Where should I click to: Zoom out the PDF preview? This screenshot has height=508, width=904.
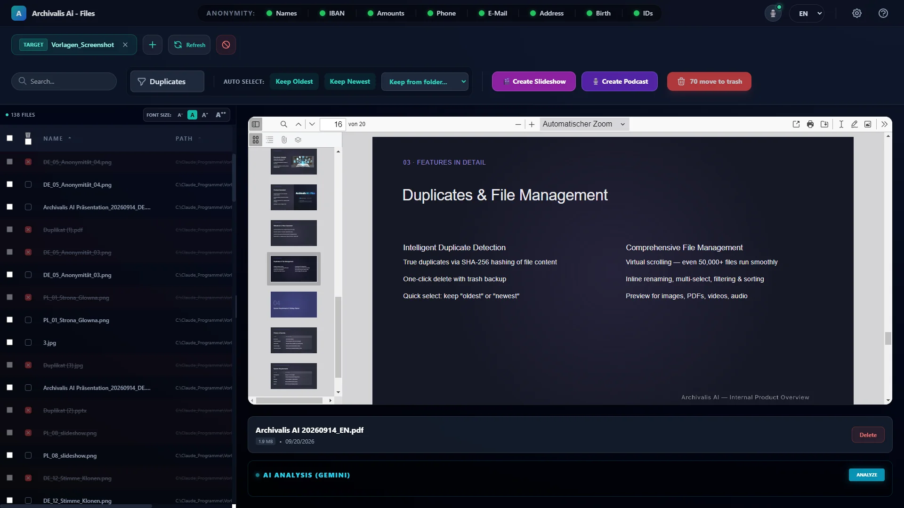pos(518,124)
